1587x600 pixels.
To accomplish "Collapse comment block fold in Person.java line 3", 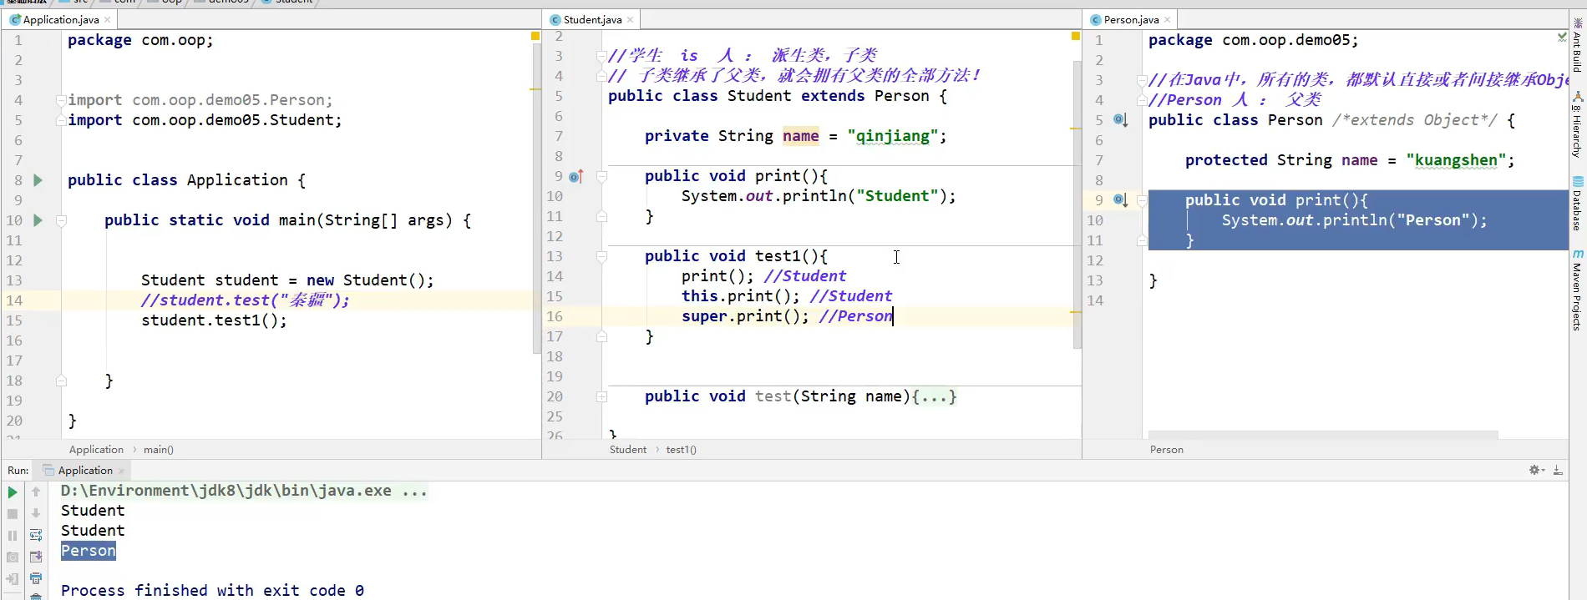I will [1142, 80].
